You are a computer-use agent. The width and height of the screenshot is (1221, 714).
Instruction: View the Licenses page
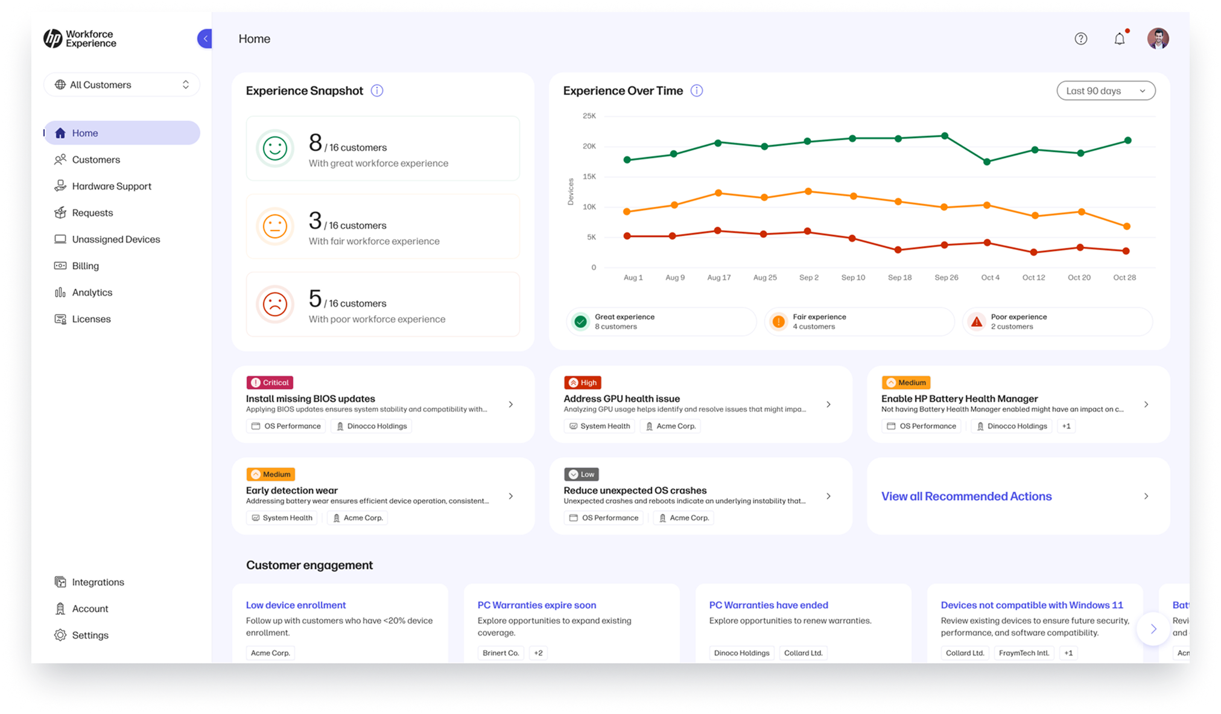point(90,319)
